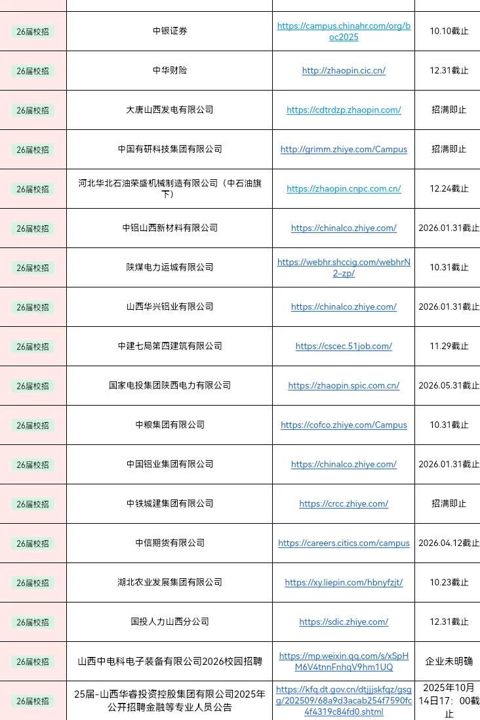The image size is (480, 720).
Task: Select the 陕煤电力运城有限公司 cell
Action: (170, 268)
